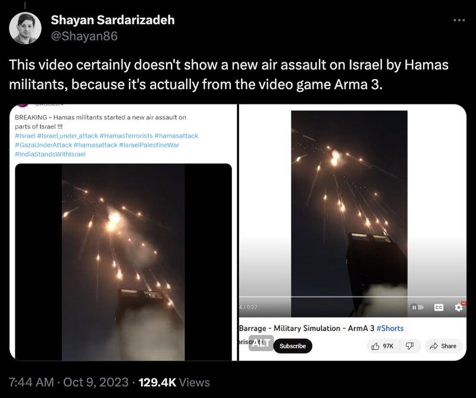Viewport: 476px width, 398px height.
Task: Click the Subscribe button
Action: click(x=292, y=346)
